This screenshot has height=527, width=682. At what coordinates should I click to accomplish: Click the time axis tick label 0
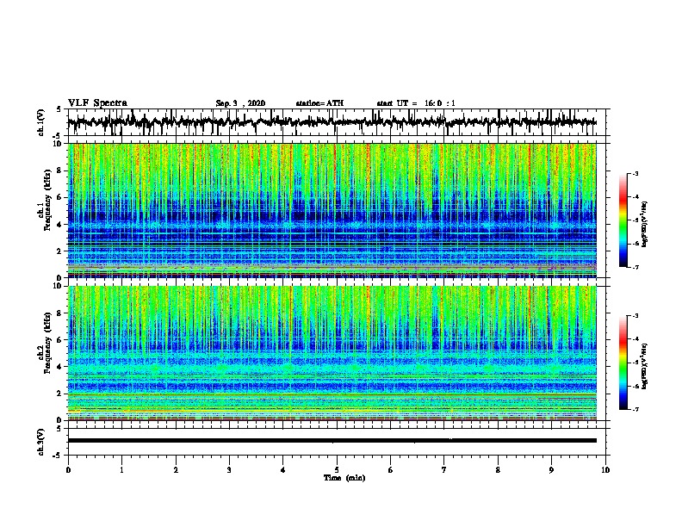tap(68, 470)
